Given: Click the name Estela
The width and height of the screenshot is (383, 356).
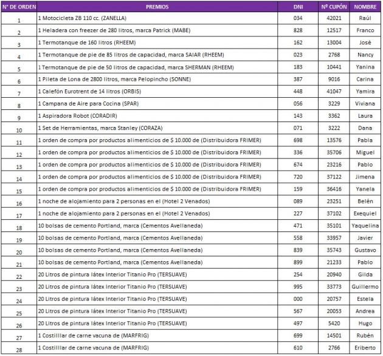Looking at the screenshot, I should click(x=365, y=299).
